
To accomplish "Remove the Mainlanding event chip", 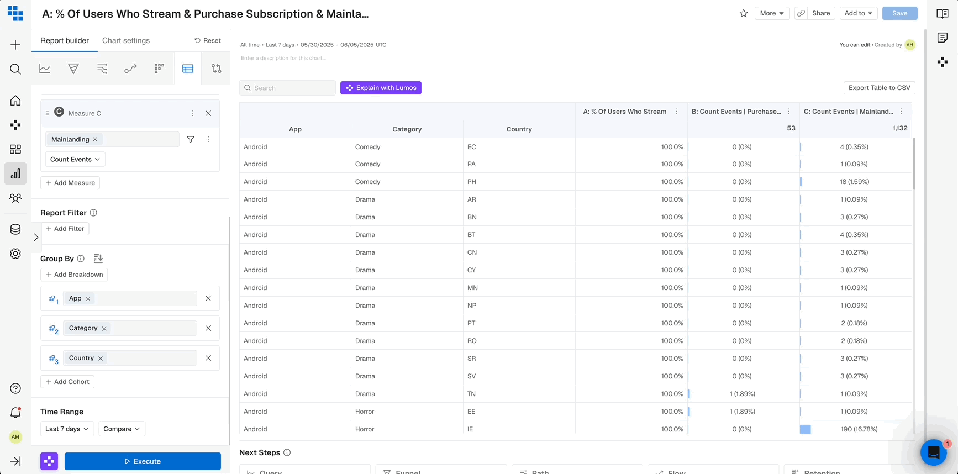I will click(x=95, y=139).
